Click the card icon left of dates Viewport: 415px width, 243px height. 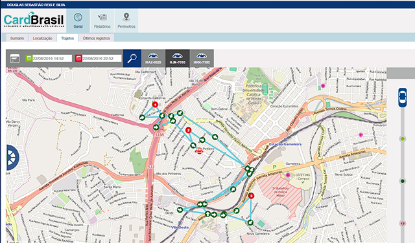[x=15, y=58]
